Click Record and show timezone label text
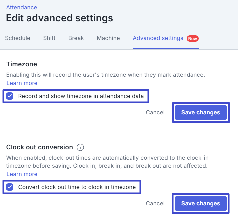This screenshot has width=238, height=220. click(81, 96)
